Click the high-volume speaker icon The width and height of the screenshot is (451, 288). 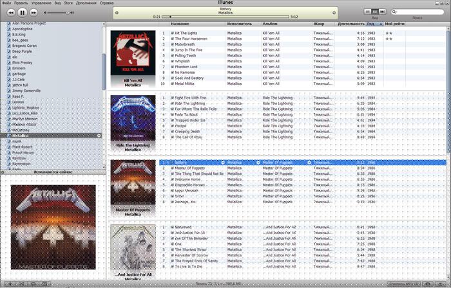tap(72, 13)
